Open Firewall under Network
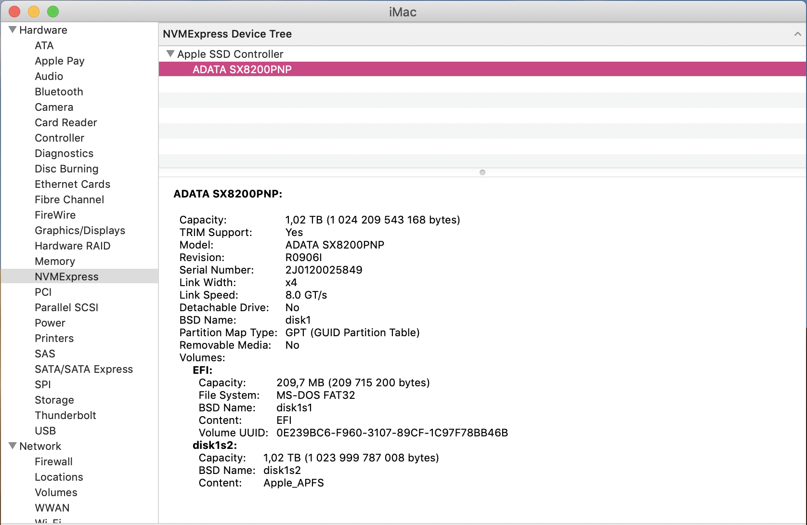Viewport: 807px width, 525px height. pos(54,461)
